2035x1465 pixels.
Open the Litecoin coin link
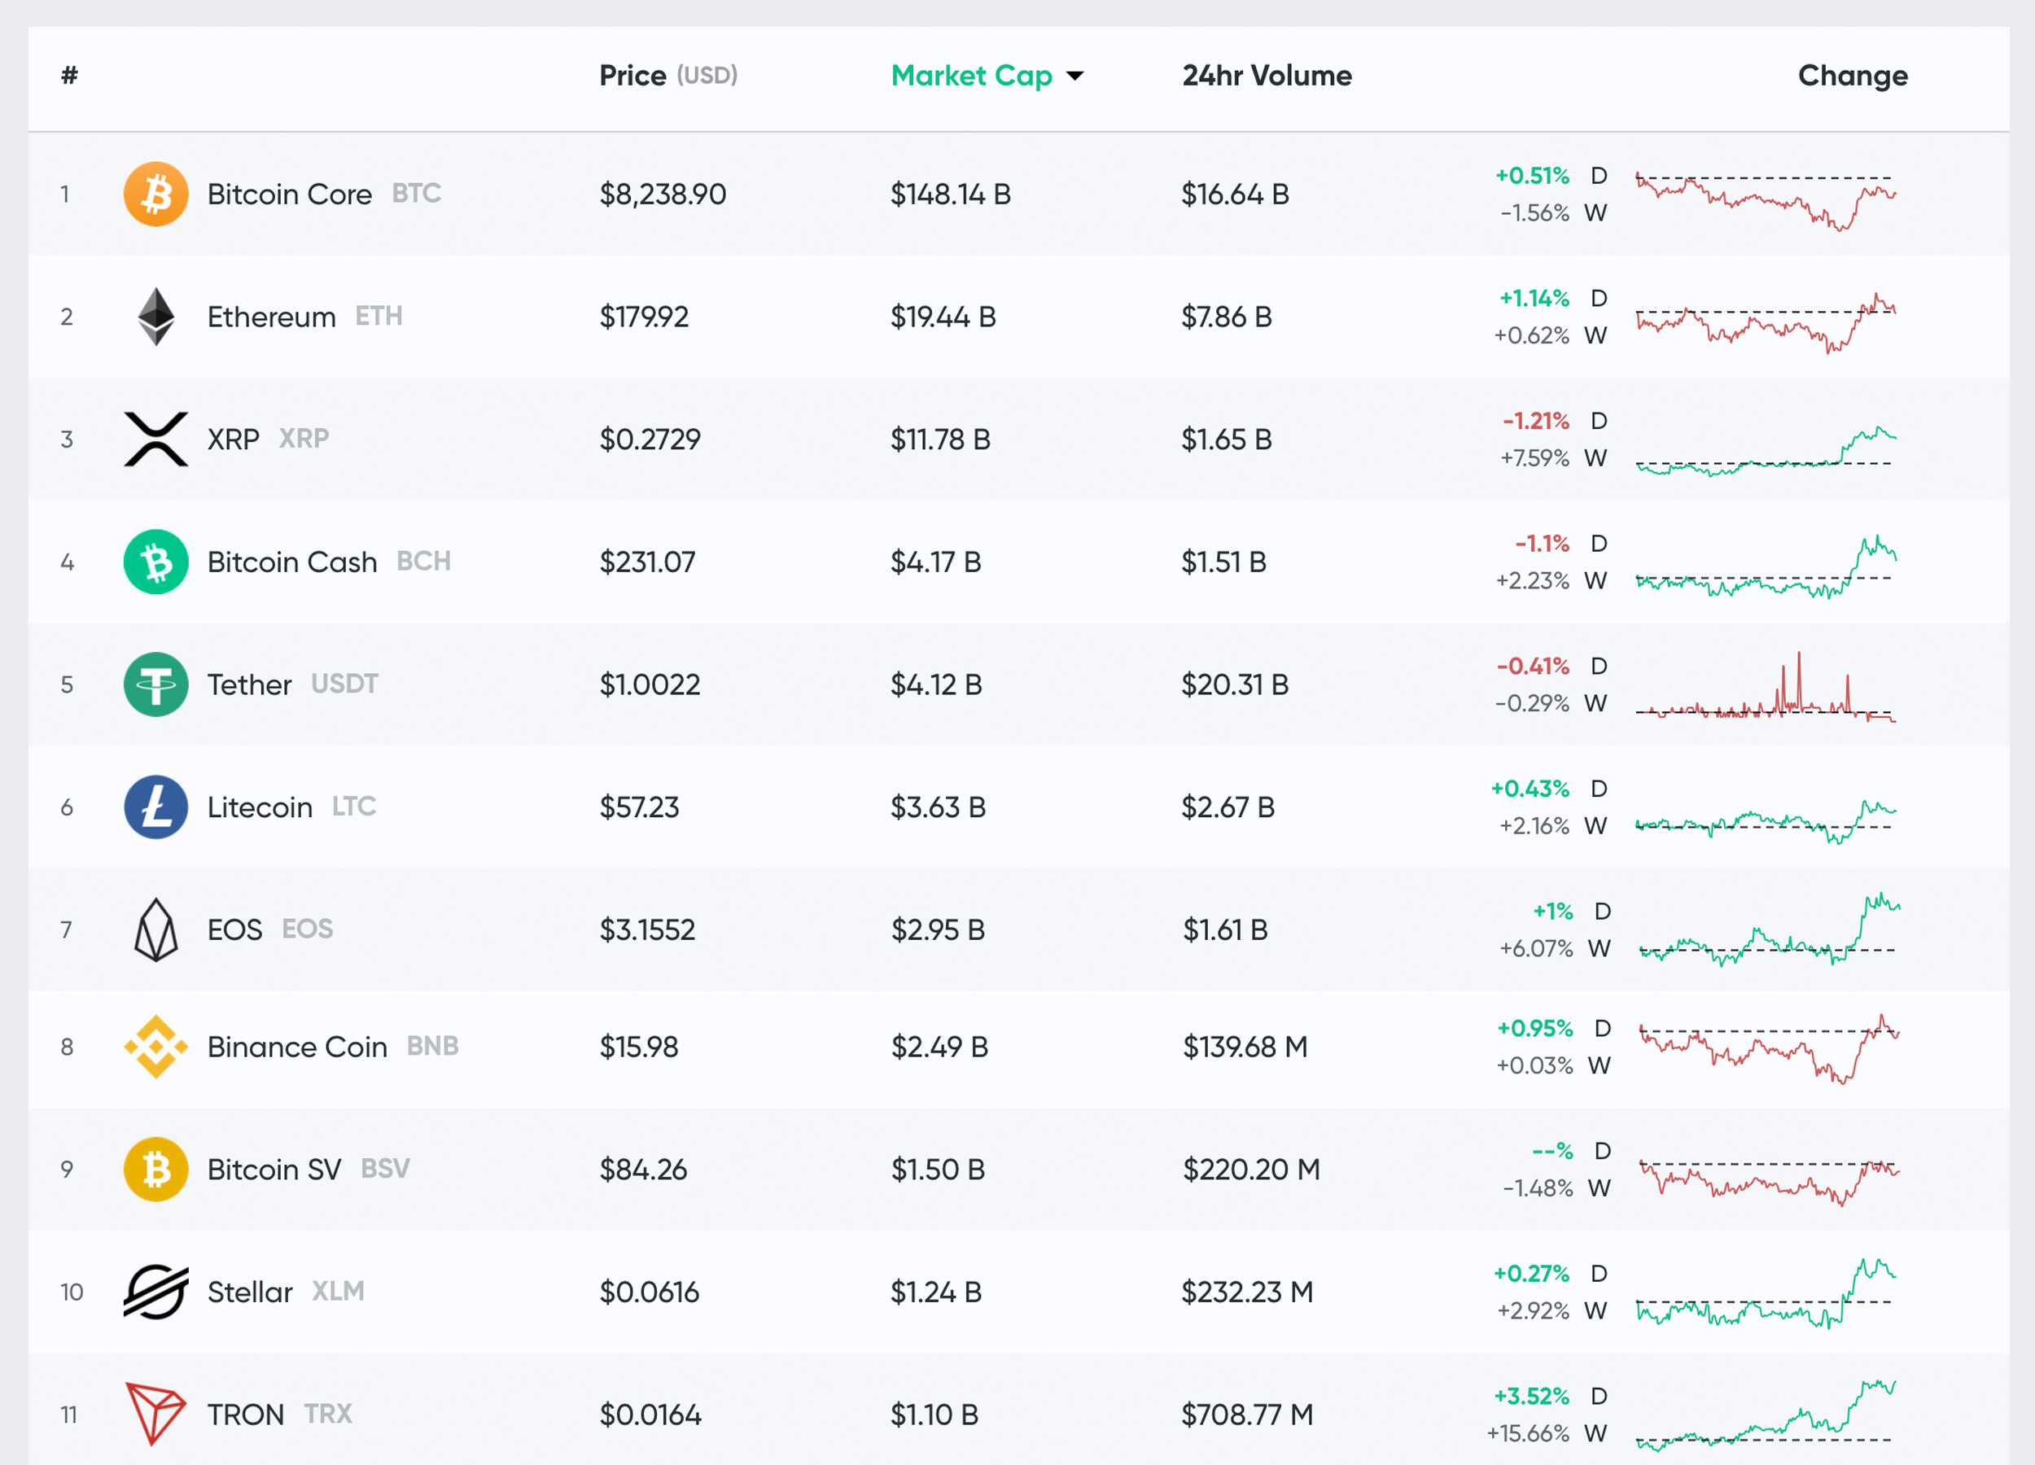pyautogui.click(x=260, y=807)
